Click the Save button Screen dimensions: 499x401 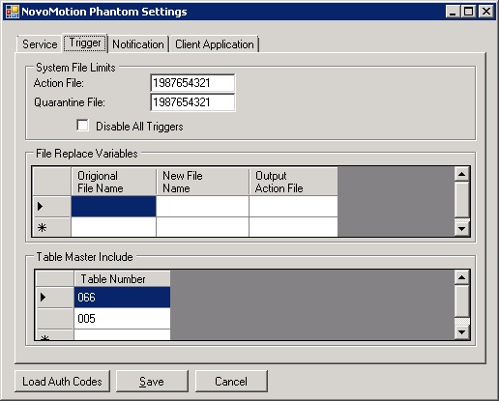coord(152,382)
